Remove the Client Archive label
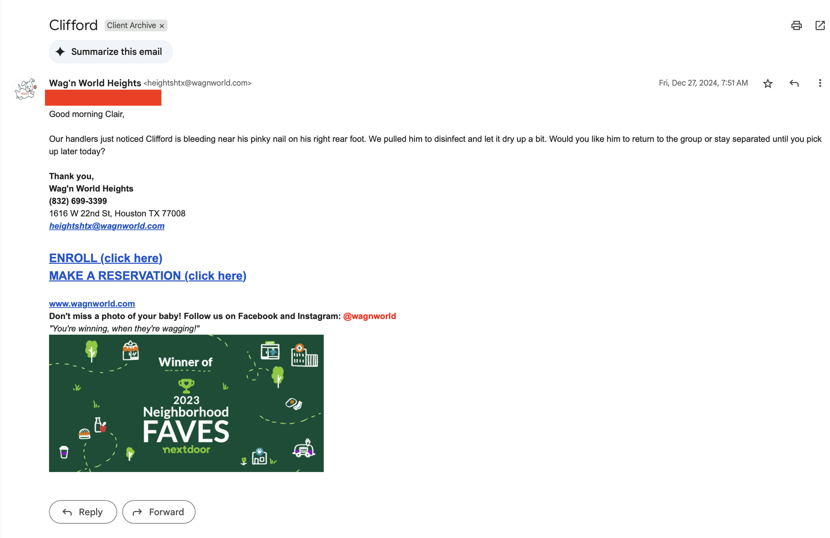The image size is (830, 538). (162, 26)
